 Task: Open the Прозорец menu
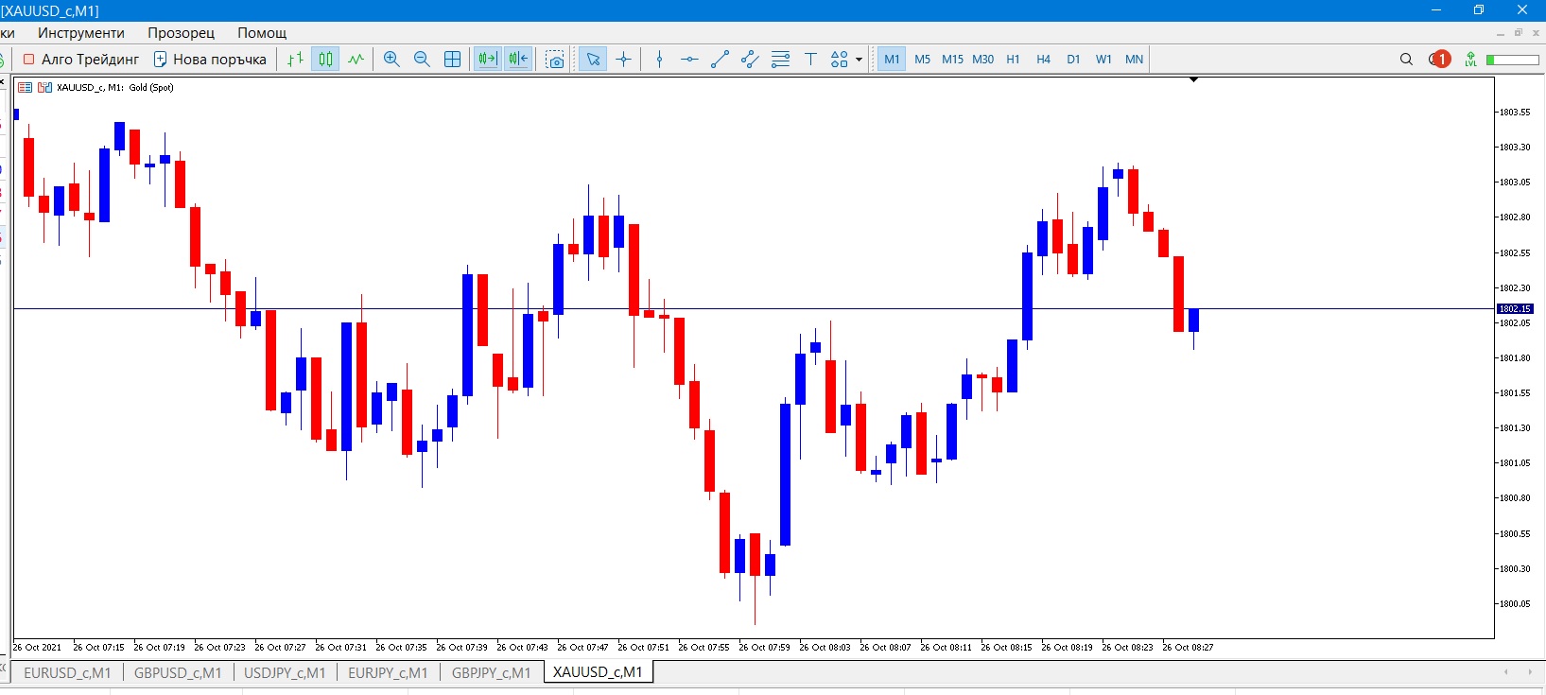pos(181,32)
